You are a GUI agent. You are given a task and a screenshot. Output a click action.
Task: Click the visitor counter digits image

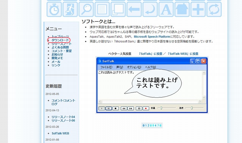coord(152,125)
